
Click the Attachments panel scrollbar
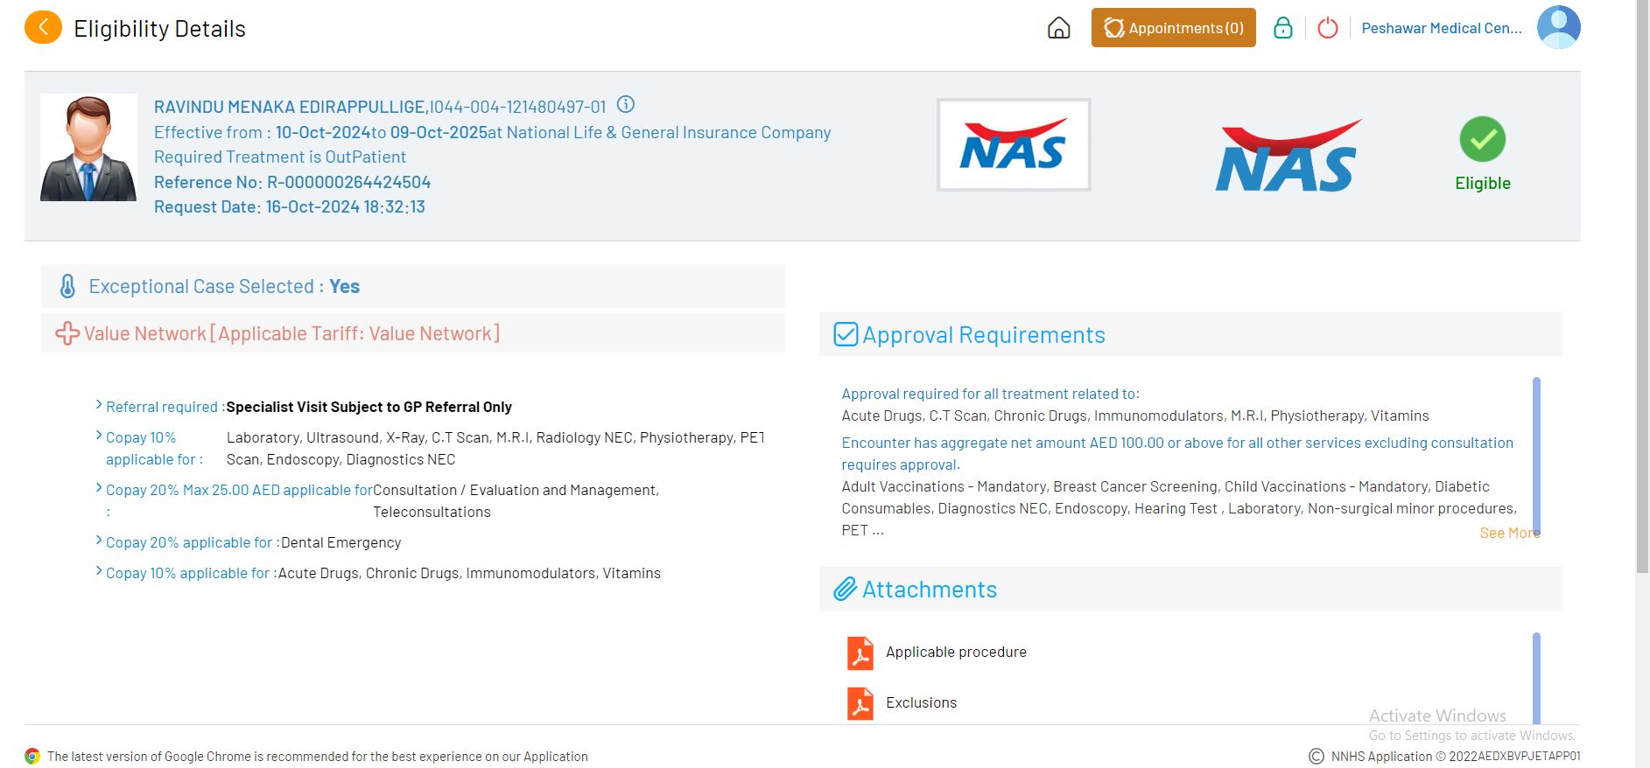point(1536,678)
